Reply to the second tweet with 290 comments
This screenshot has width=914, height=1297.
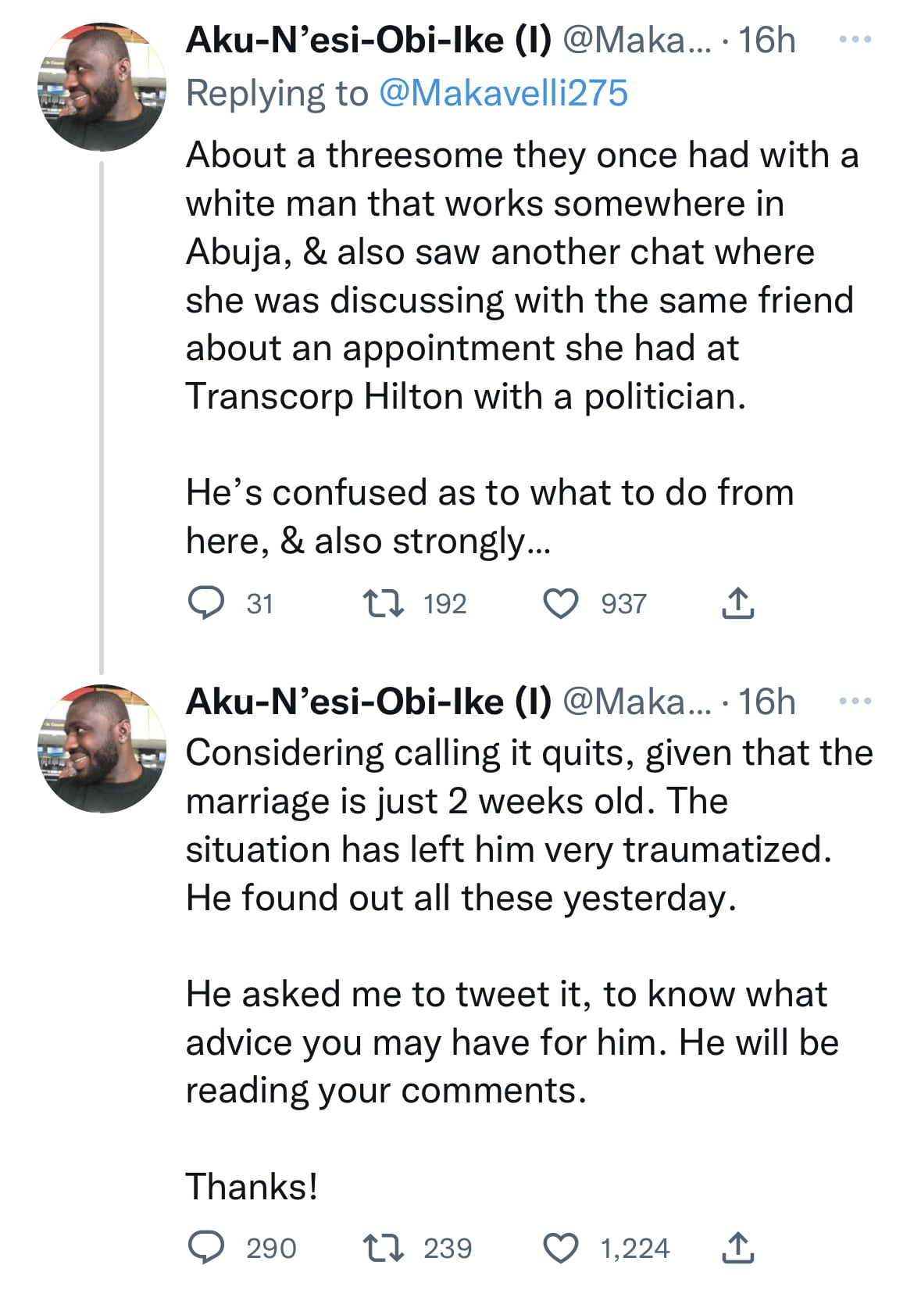(x=207, y=1248)
